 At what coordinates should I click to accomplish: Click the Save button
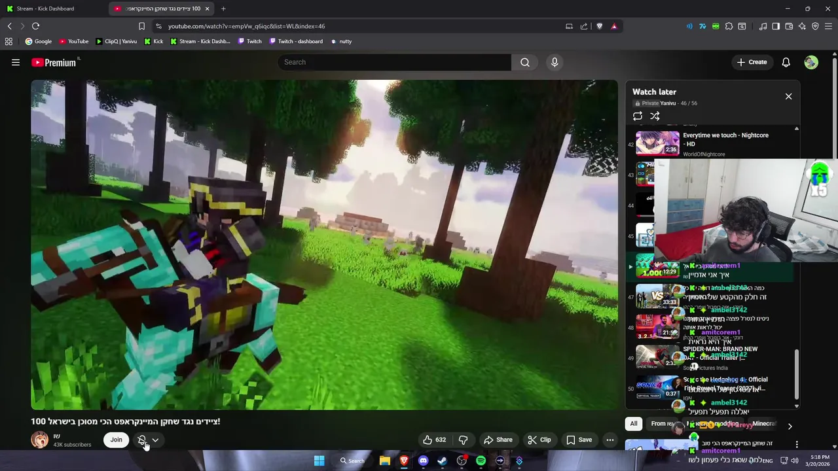[579, 440]
